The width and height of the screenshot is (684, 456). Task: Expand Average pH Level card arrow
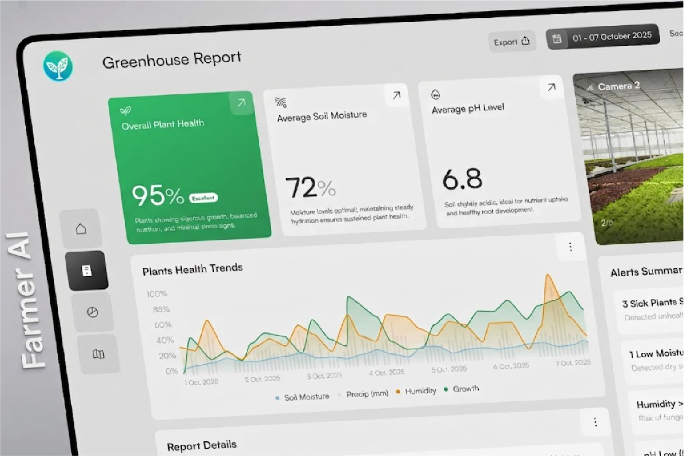click(x=551, y=87)
